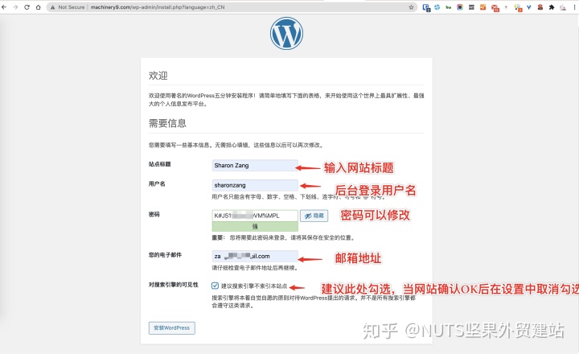Viewport: 579px width, 354px height.
Task: Click the WordPress logo
Action: (286, 33)
